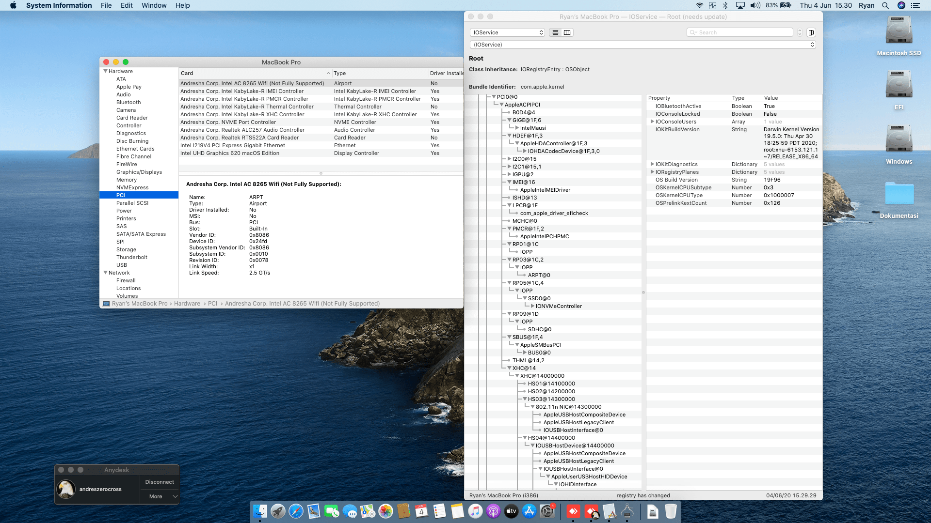The width and height of the screenshot is (931, 523).
Task: Toggle the side panel button beside search
Action: click(x=811, y=32)
